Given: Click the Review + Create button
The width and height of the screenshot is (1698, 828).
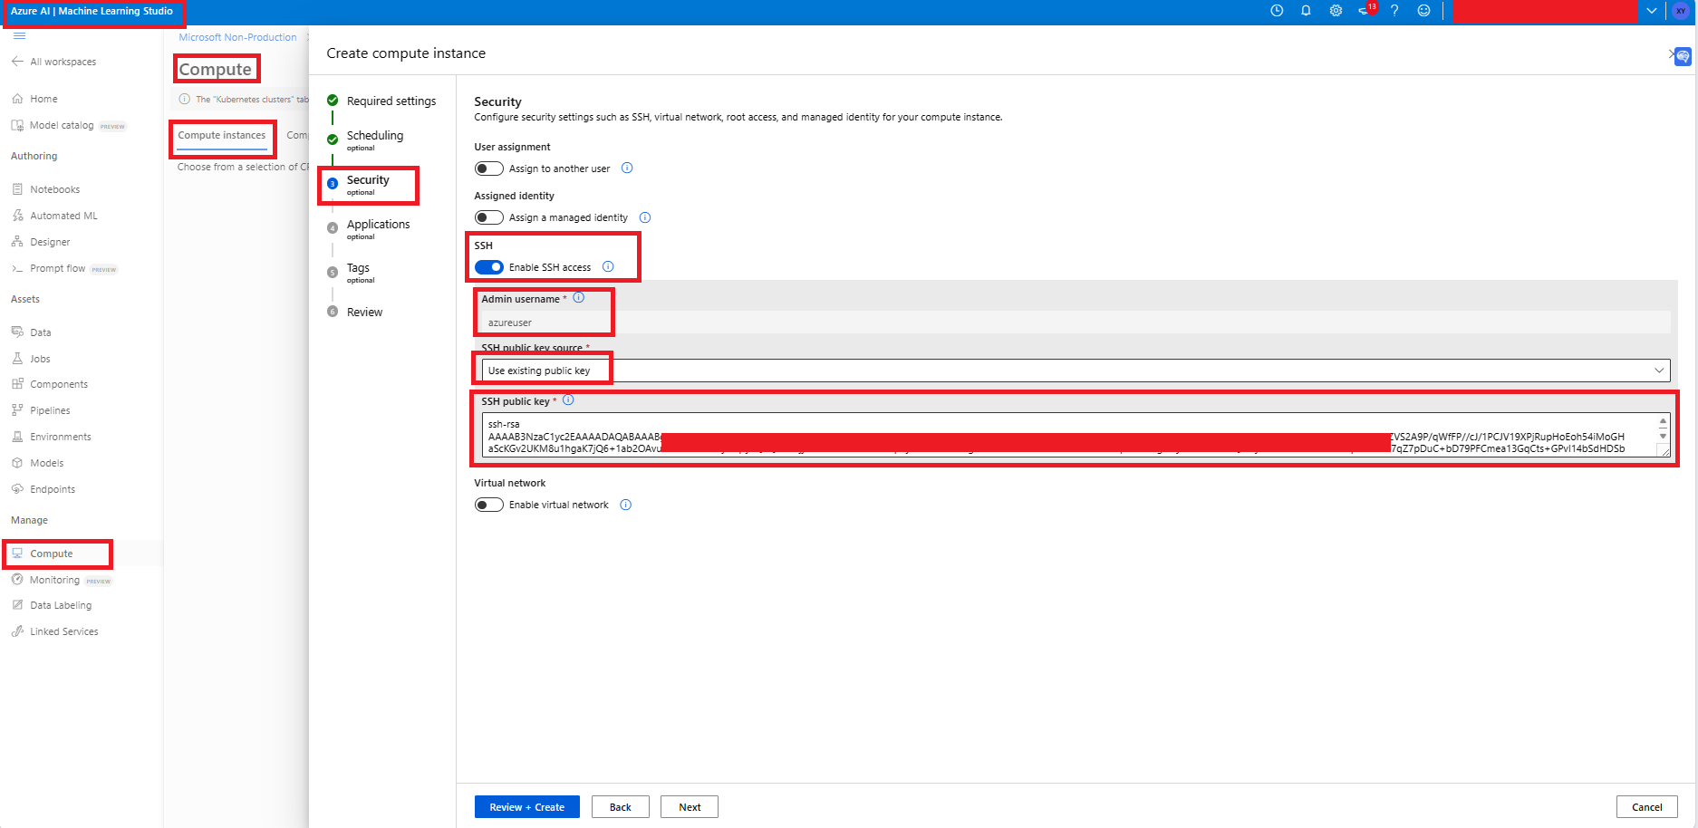Looking at the screenshot, I should click(x=526, y=806).
